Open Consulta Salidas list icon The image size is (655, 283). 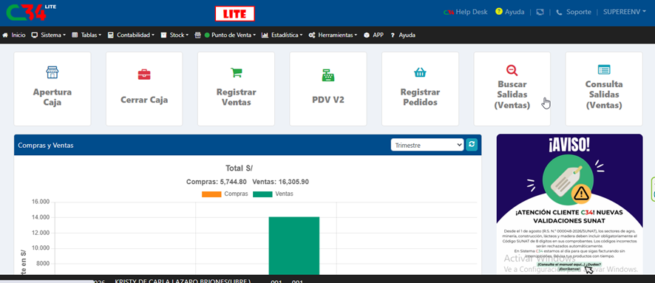tap(604, 69)
